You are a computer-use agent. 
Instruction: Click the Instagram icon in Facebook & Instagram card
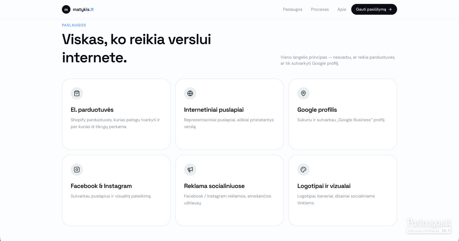pos(77,170)
